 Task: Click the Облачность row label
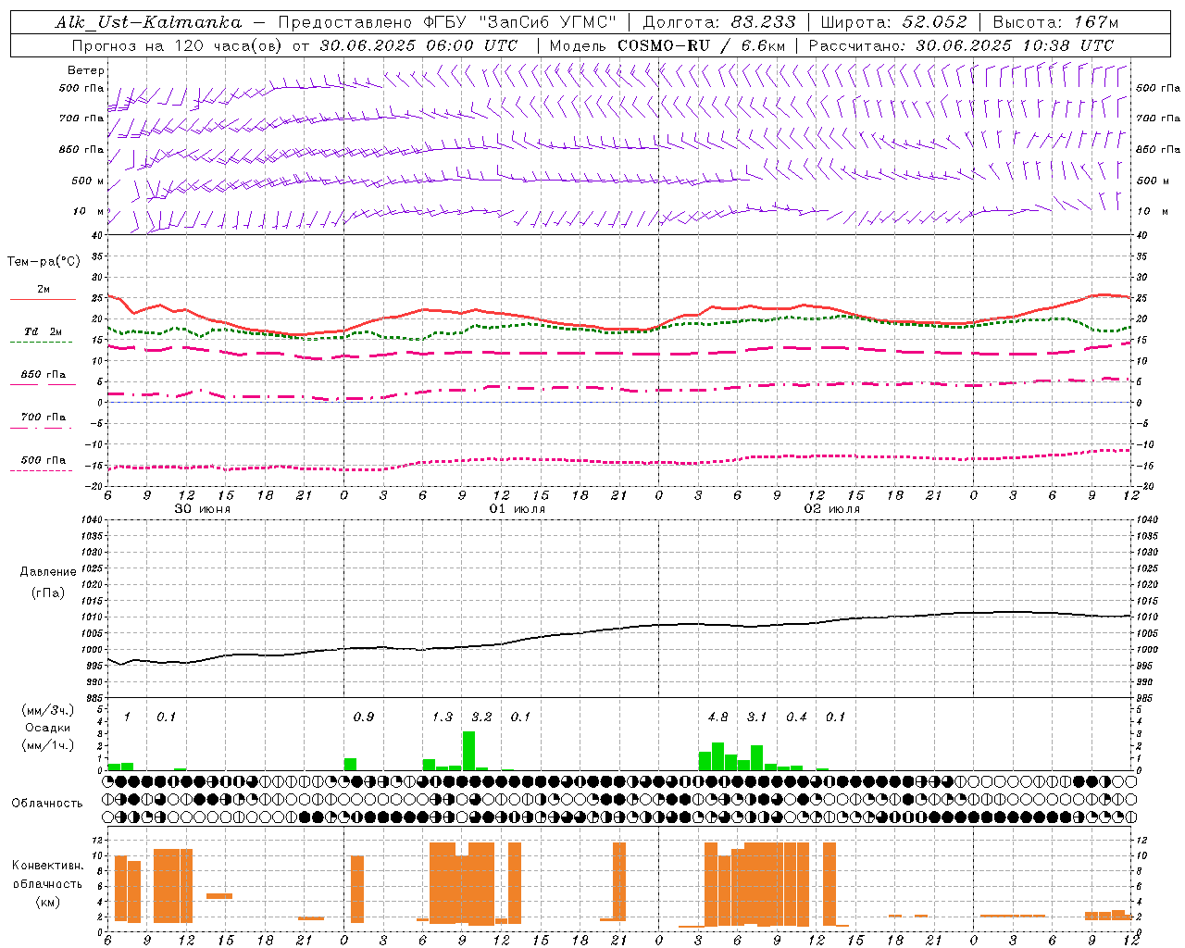coord(47,804)
